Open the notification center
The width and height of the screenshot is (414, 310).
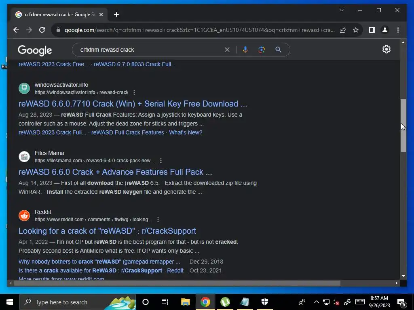tap(401, 302)
